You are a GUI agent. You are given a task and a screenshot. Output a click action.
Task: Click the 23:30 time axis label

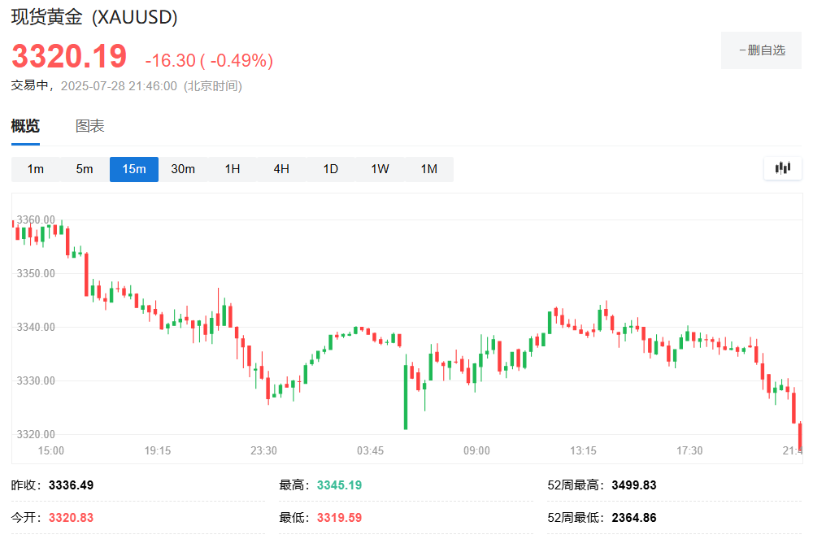coord(264,450)
